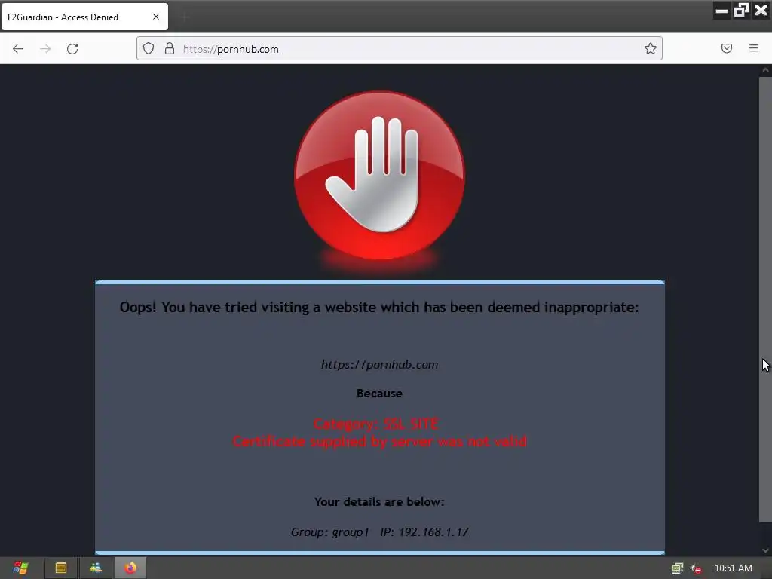Open the people icon in taskbar
Screen dimensions: 772x579
(96, 568)
